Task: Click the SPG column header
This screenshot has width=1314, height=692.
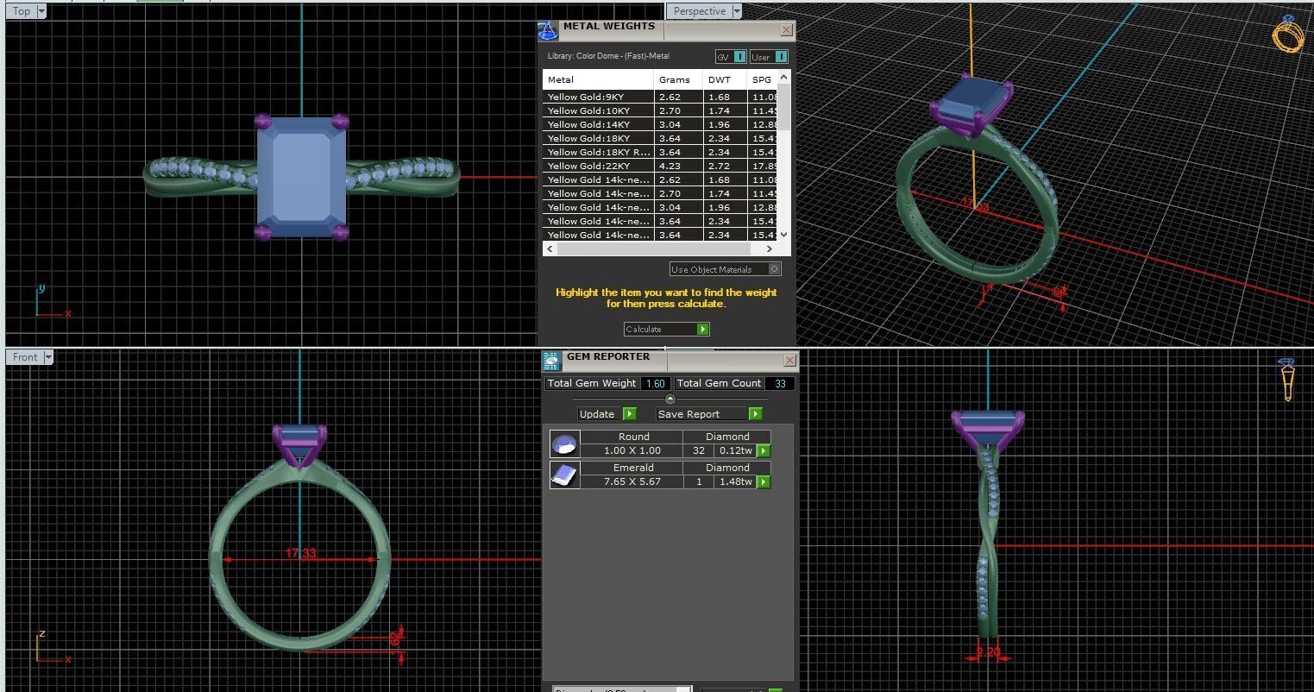Action: tap(763, 79)
